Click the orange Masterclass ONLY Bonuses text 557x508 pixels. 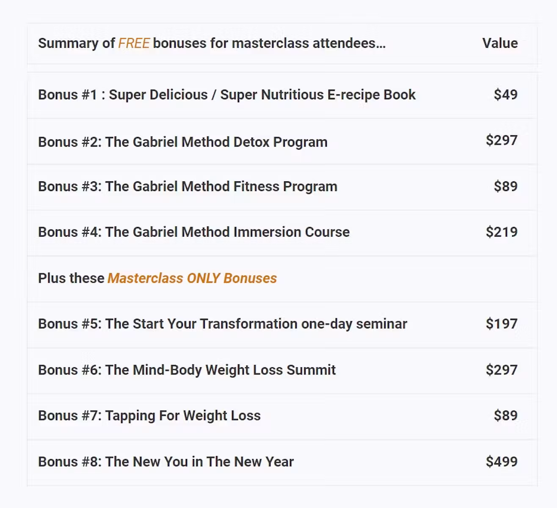[x=192, y=278]
